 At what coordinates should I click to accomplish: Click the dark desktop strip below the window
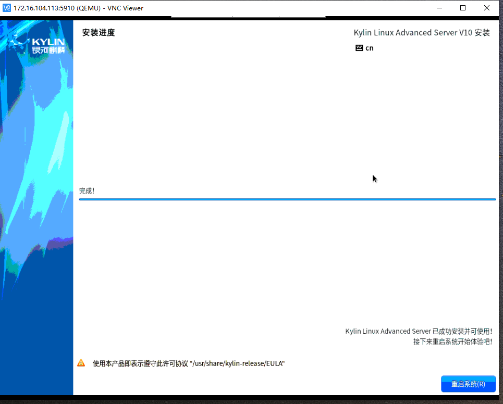(251, 401)
